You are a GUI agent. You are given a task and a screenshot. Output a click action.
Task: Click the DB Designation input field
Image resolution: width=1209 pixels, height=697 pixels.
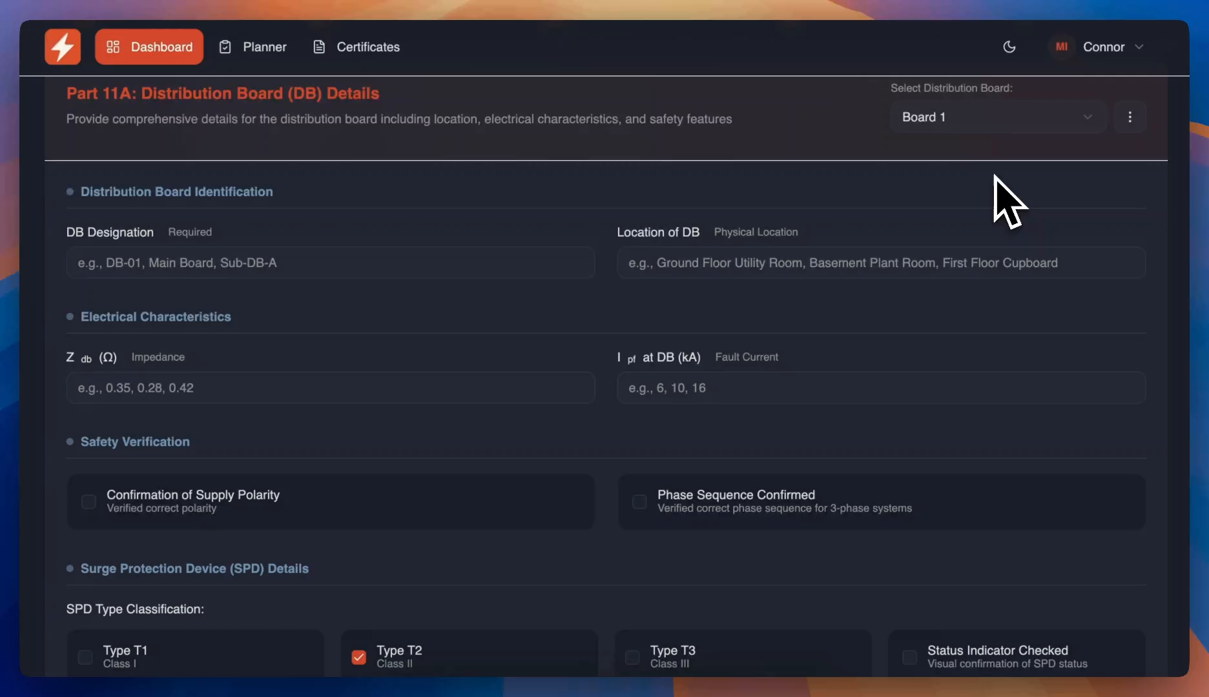coord(331,263)
